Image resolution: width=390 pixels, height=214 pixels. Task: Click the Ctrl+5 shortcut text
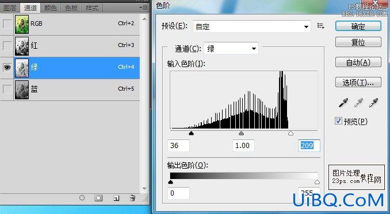point(126,88)
